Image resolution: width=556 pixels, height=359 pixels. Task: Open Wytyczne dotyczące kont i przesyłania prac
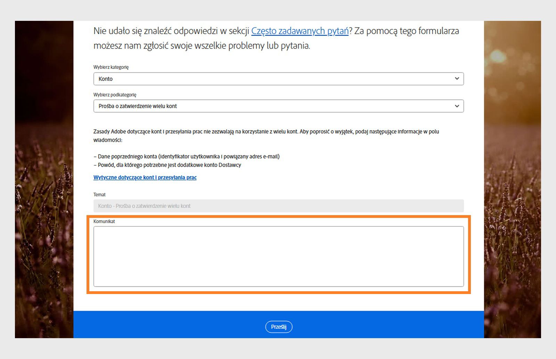coord(145,177)
